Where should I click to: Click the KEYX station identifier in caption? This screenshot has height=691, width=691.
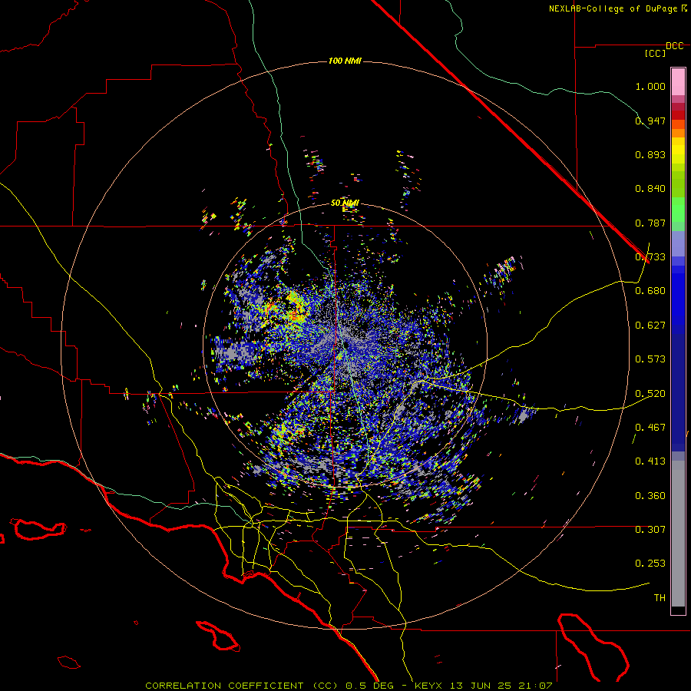(428, 686)
